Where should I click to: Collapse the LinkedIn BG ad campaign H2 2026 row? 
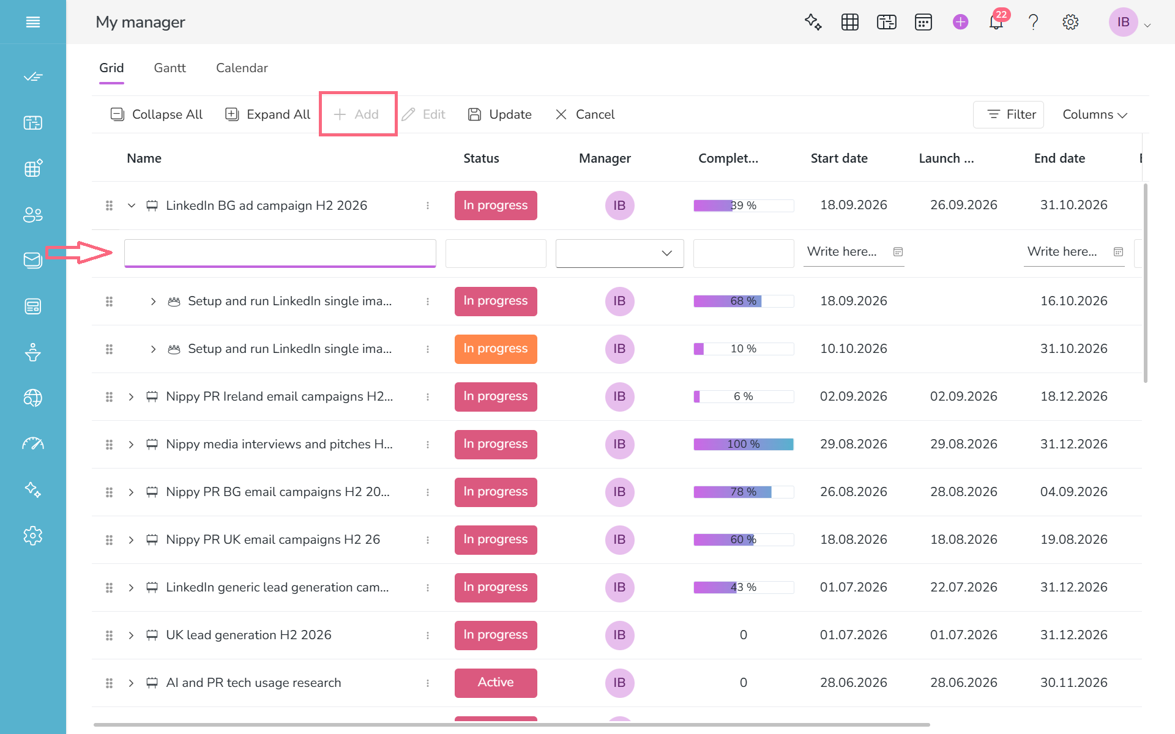[131, 206]
